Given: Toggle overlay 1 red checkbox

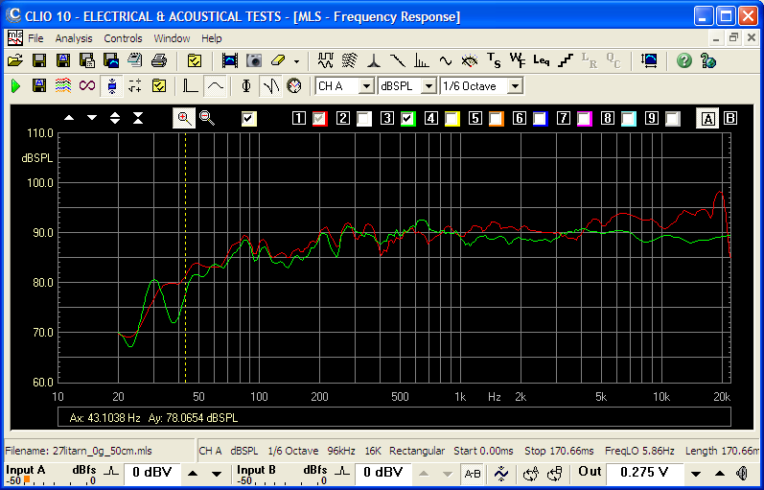Looking at the screenshot, I should [319, 119].
